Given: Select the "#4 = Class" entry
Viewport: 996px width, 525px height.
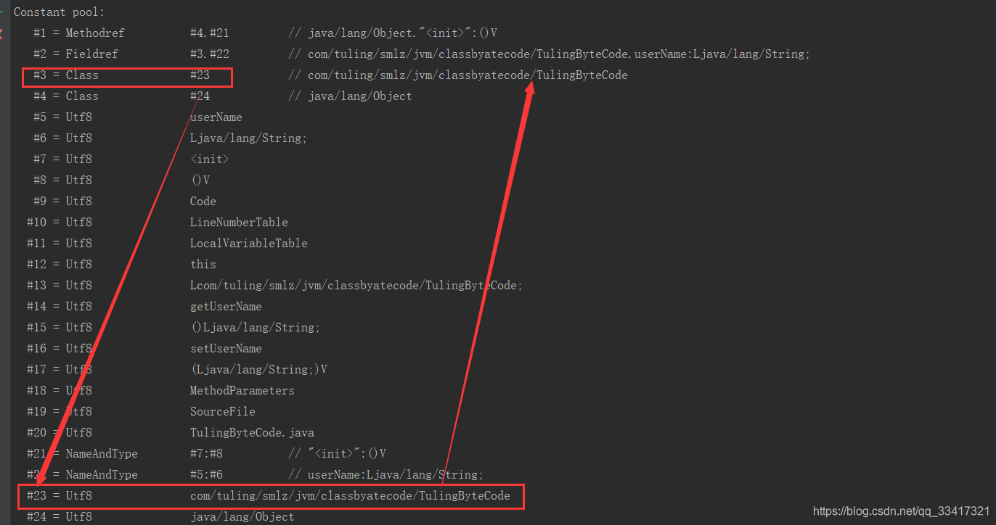Looking at the screenshot, I should point(65,96).
